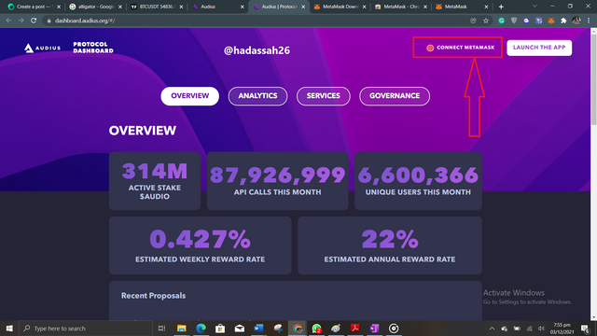Switch to the Analytics tab

pos(257,96)
